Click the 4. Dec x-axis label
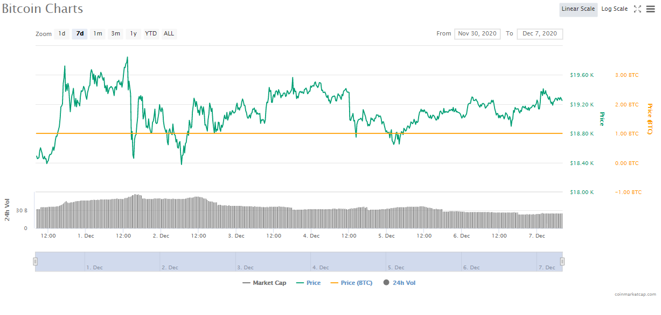 point(311,236)
